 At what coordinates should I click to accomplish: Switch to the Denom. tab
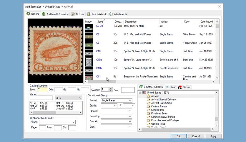click(184, 87)
